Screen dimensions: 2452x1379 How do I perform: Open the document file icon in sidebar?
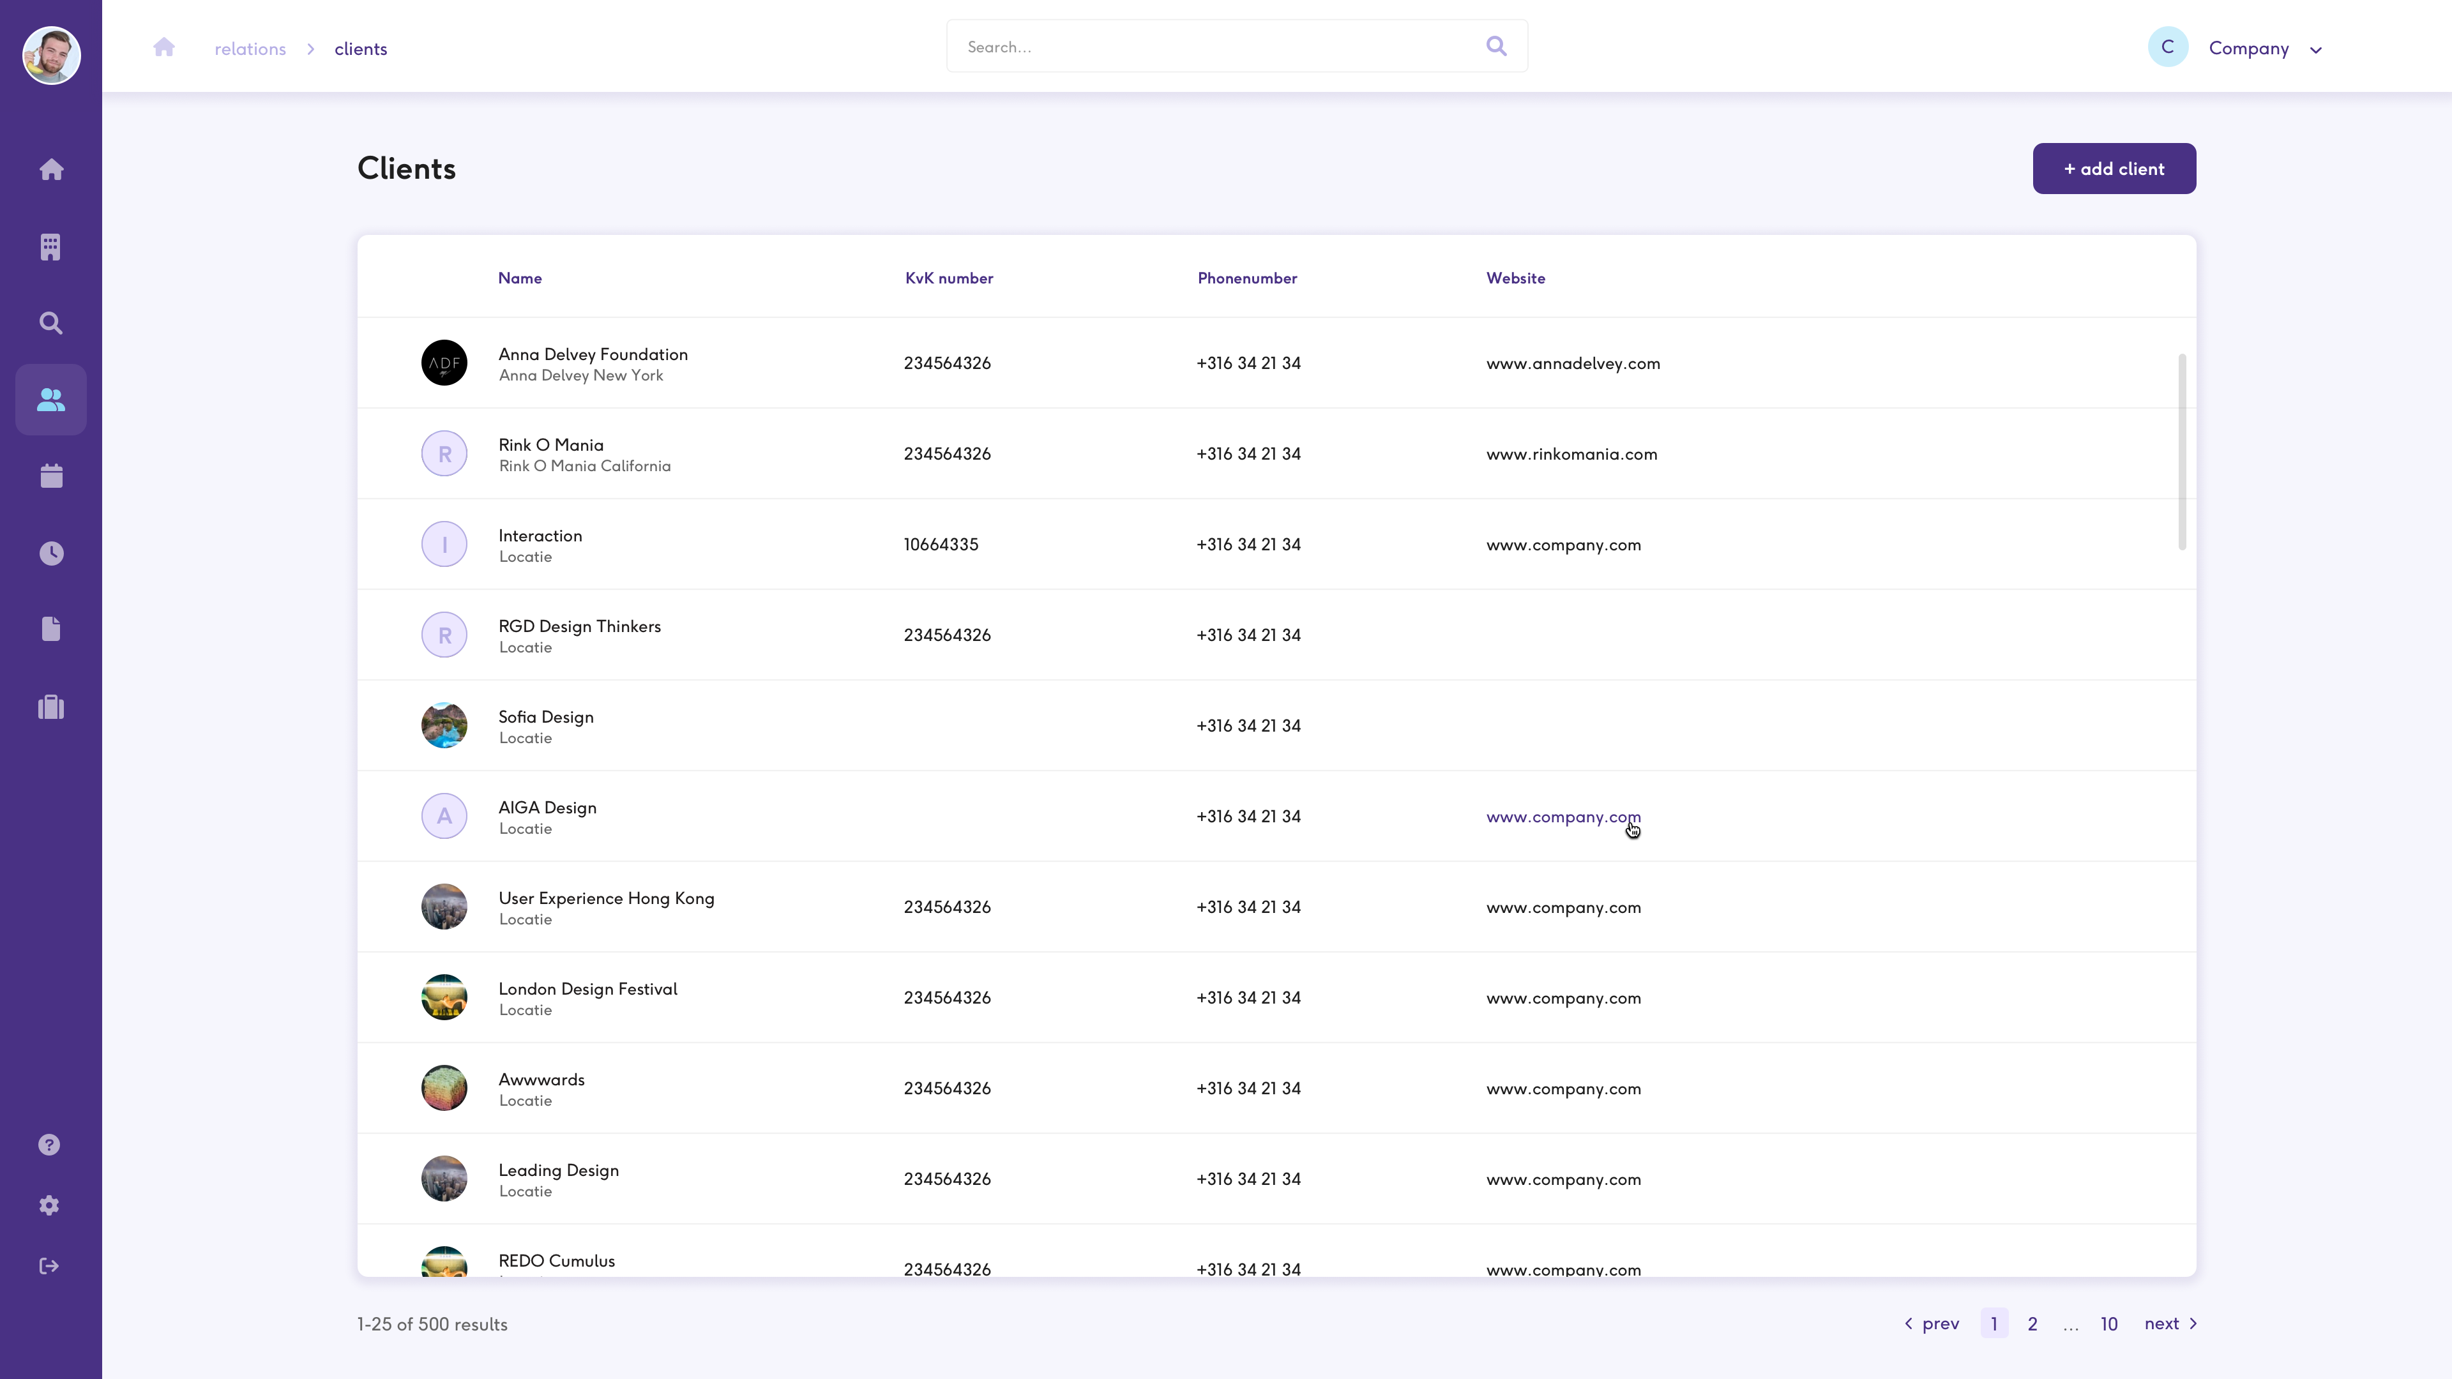coord(51,629)
